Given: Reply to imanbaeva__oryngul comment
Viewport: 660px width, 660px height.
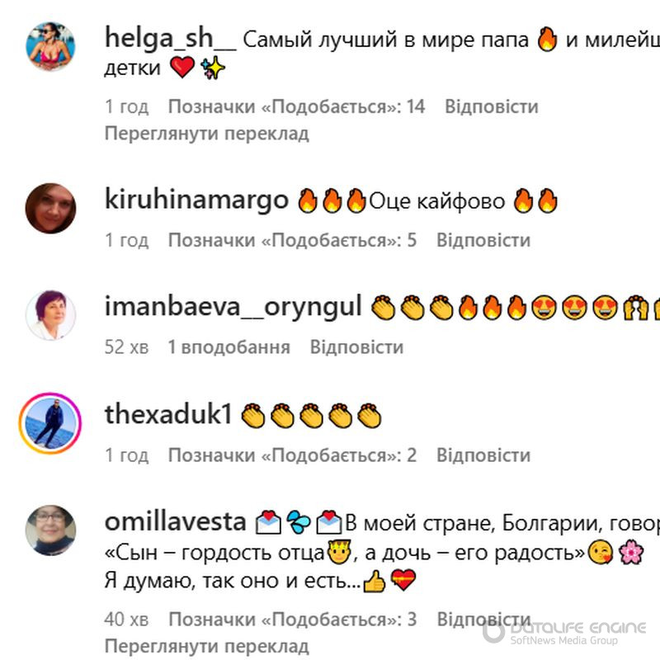Looking at the screenshot, I should [x=356, y=347].
